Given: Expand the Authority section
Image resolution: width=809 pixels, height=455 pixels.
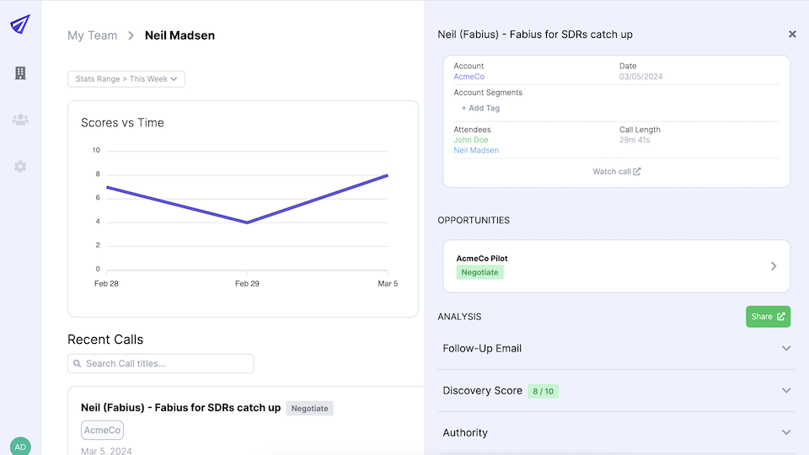Looking at the screenshot, I should tap(617, 433).
